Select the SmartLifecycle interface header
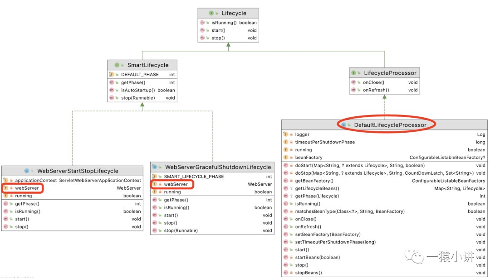Image resolution: width=490 pixels, height=278 pixels. tap(142, 65)
